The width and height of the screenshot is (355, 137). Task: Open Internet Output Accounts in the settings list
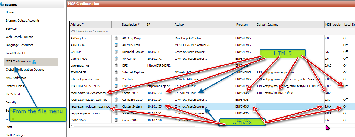tap(22, 20)
